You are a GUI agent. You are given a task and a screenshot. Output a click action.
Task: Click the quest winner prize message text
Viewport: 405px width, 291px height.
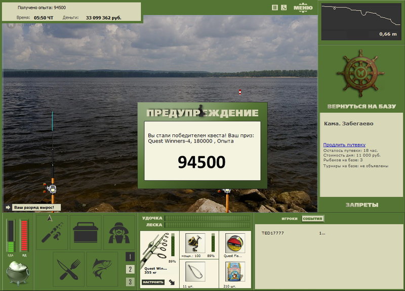point(201,138)
